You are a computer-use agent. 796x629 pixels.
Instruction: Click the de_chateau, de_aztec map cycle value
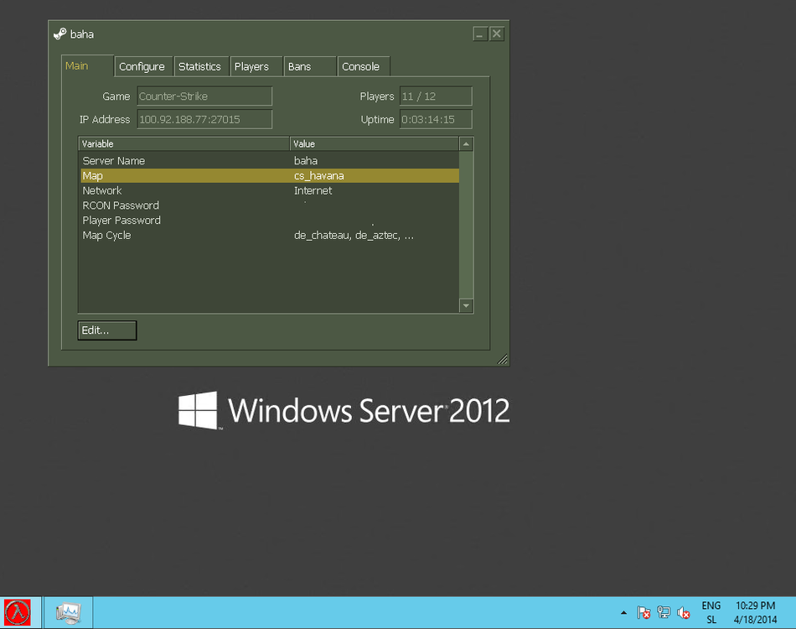[x=354, y=235]
